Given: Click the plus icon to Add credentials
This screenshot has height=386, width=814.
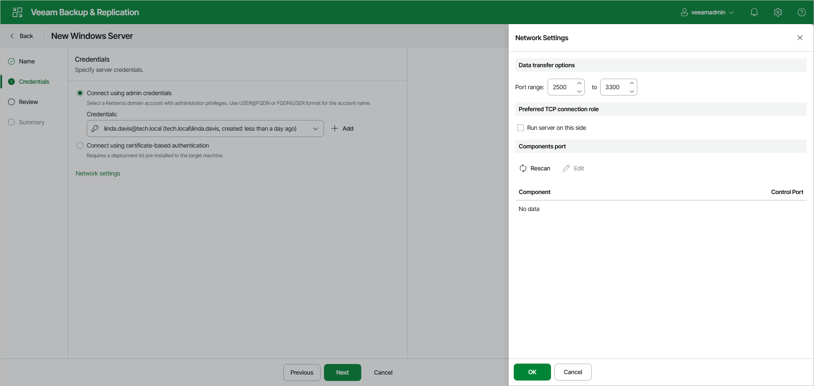Looking at the screenshot, I should tap(335, 129).
